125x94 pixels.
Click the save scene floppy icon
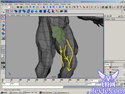tap(21, 7)
